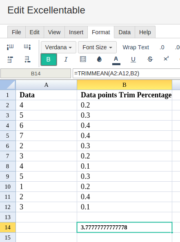Switch to the Insert tab
The image size is (180, 242).
[76, 32]
